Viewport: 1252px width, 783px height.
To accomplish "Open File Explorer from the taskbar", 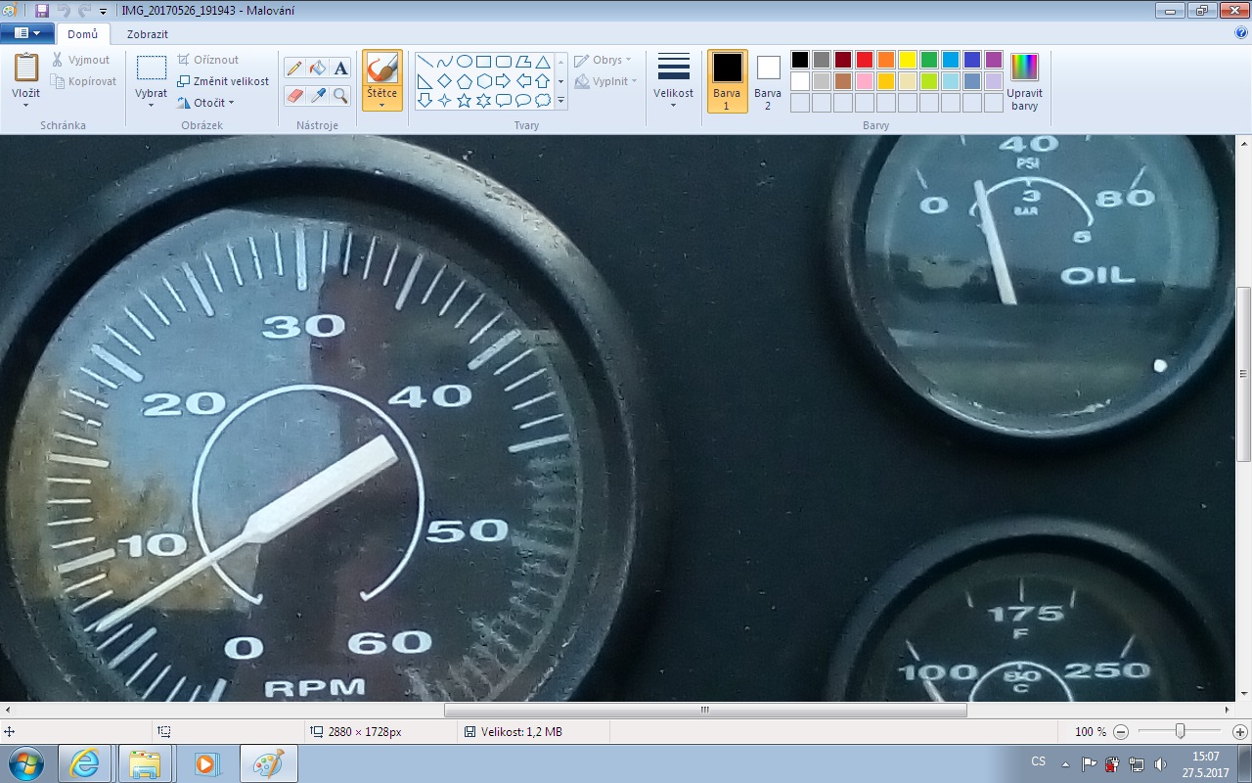I will (145, 763).
